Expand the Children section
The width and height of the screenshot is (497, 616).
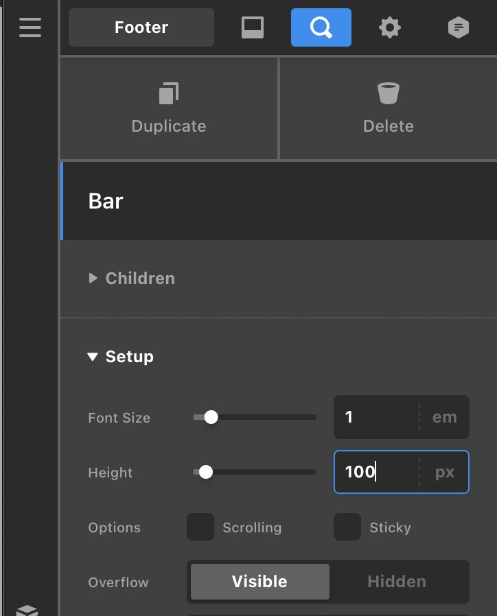point(132,278)
